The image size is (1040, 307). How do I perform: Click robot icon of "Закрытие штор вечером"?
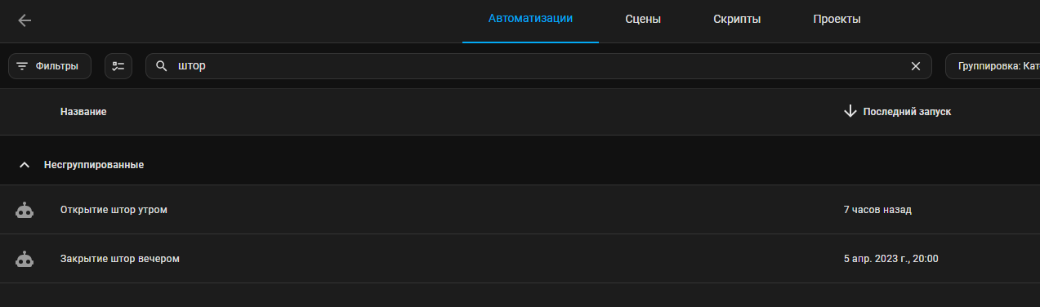[25, 259]
